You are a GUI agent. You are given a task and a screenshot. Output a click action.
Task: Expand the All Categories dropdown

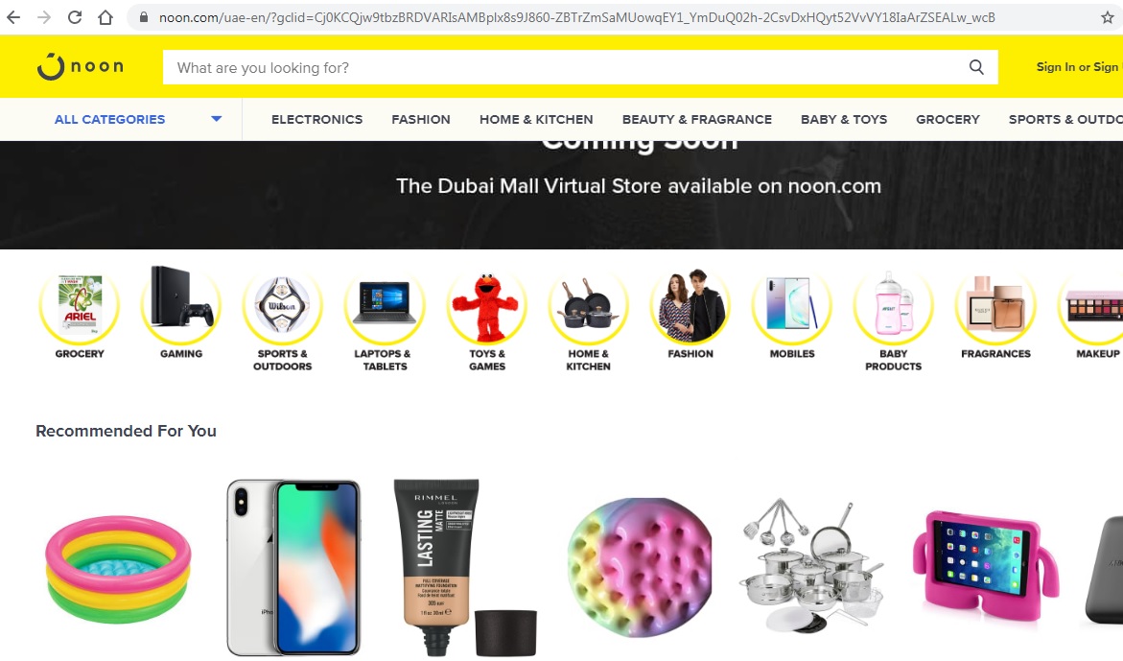coord(137,120)
